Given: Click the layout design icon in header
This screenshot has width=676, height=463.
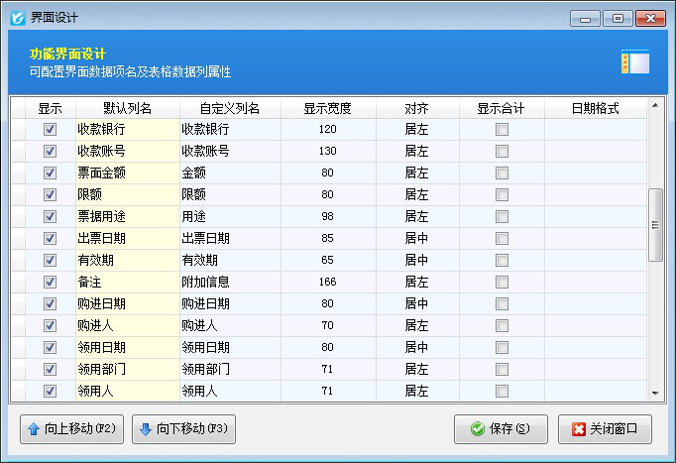Looking at the screenshot, I should (634, 62).
